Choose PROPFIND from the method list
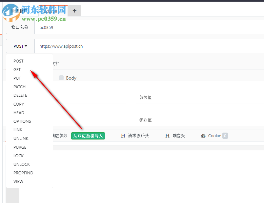 (23, 173)
